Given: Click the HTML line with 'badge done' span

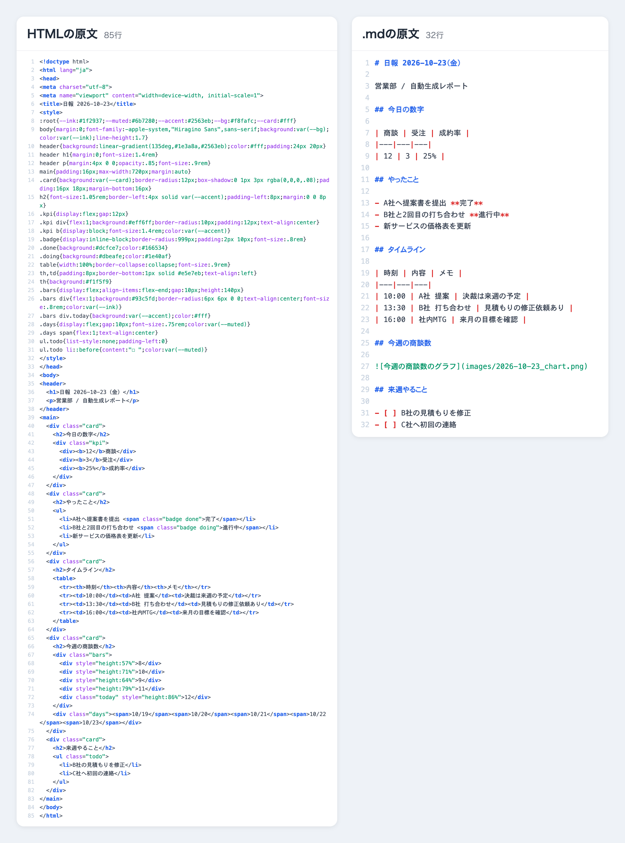Looking at the screenshot, I should coord(157,519).
